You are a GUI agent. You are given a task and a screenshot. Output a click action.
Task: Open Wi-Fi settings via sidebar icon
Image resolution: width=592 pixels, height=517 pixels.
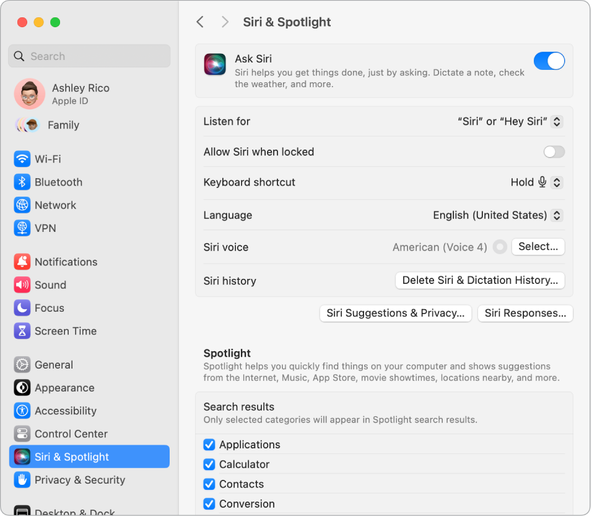pos(22,159)
